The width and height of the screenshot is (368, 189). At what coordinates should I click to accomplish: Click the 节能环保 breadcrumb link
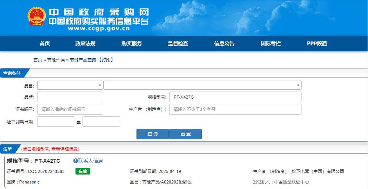click(x=56, y=60)
